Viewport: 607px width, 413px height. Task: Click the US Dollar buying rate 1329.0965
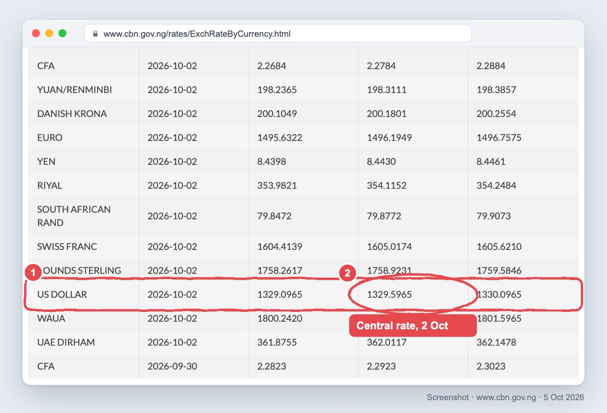[x=280, y=295]
